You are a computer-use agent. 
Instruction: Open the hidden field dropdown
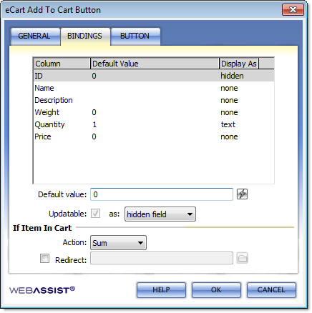click(x=160, y=214)
